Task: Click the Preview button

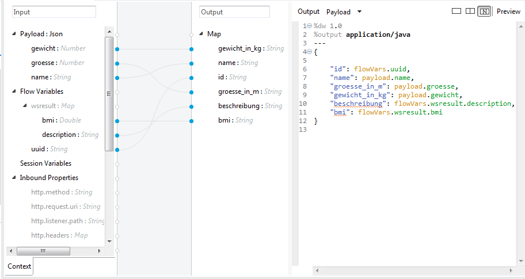Action: (x=508, y=12)
